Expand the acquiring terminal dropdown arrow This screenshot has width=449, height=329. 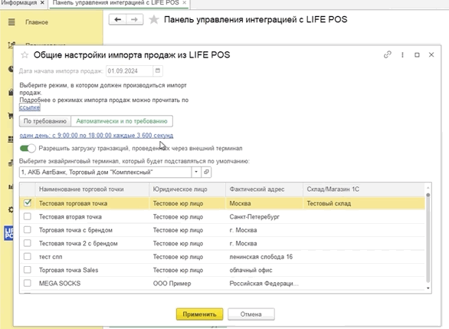coord(196,172)
